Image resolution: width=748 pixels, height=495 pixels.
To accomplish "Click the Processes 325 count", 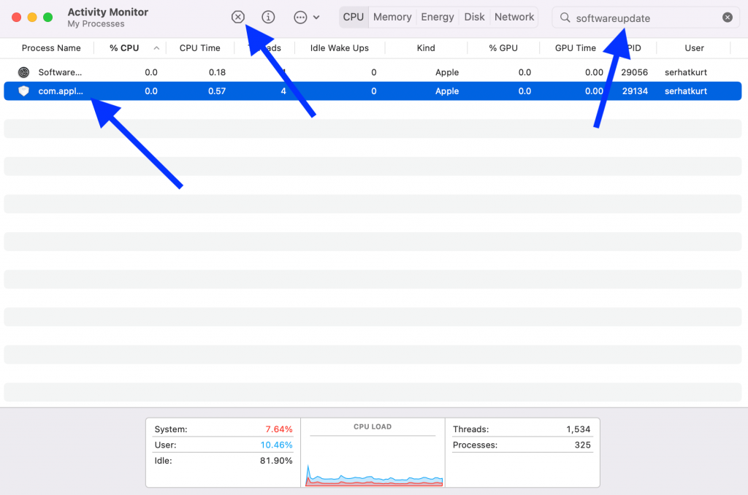I will pos(522,445).
